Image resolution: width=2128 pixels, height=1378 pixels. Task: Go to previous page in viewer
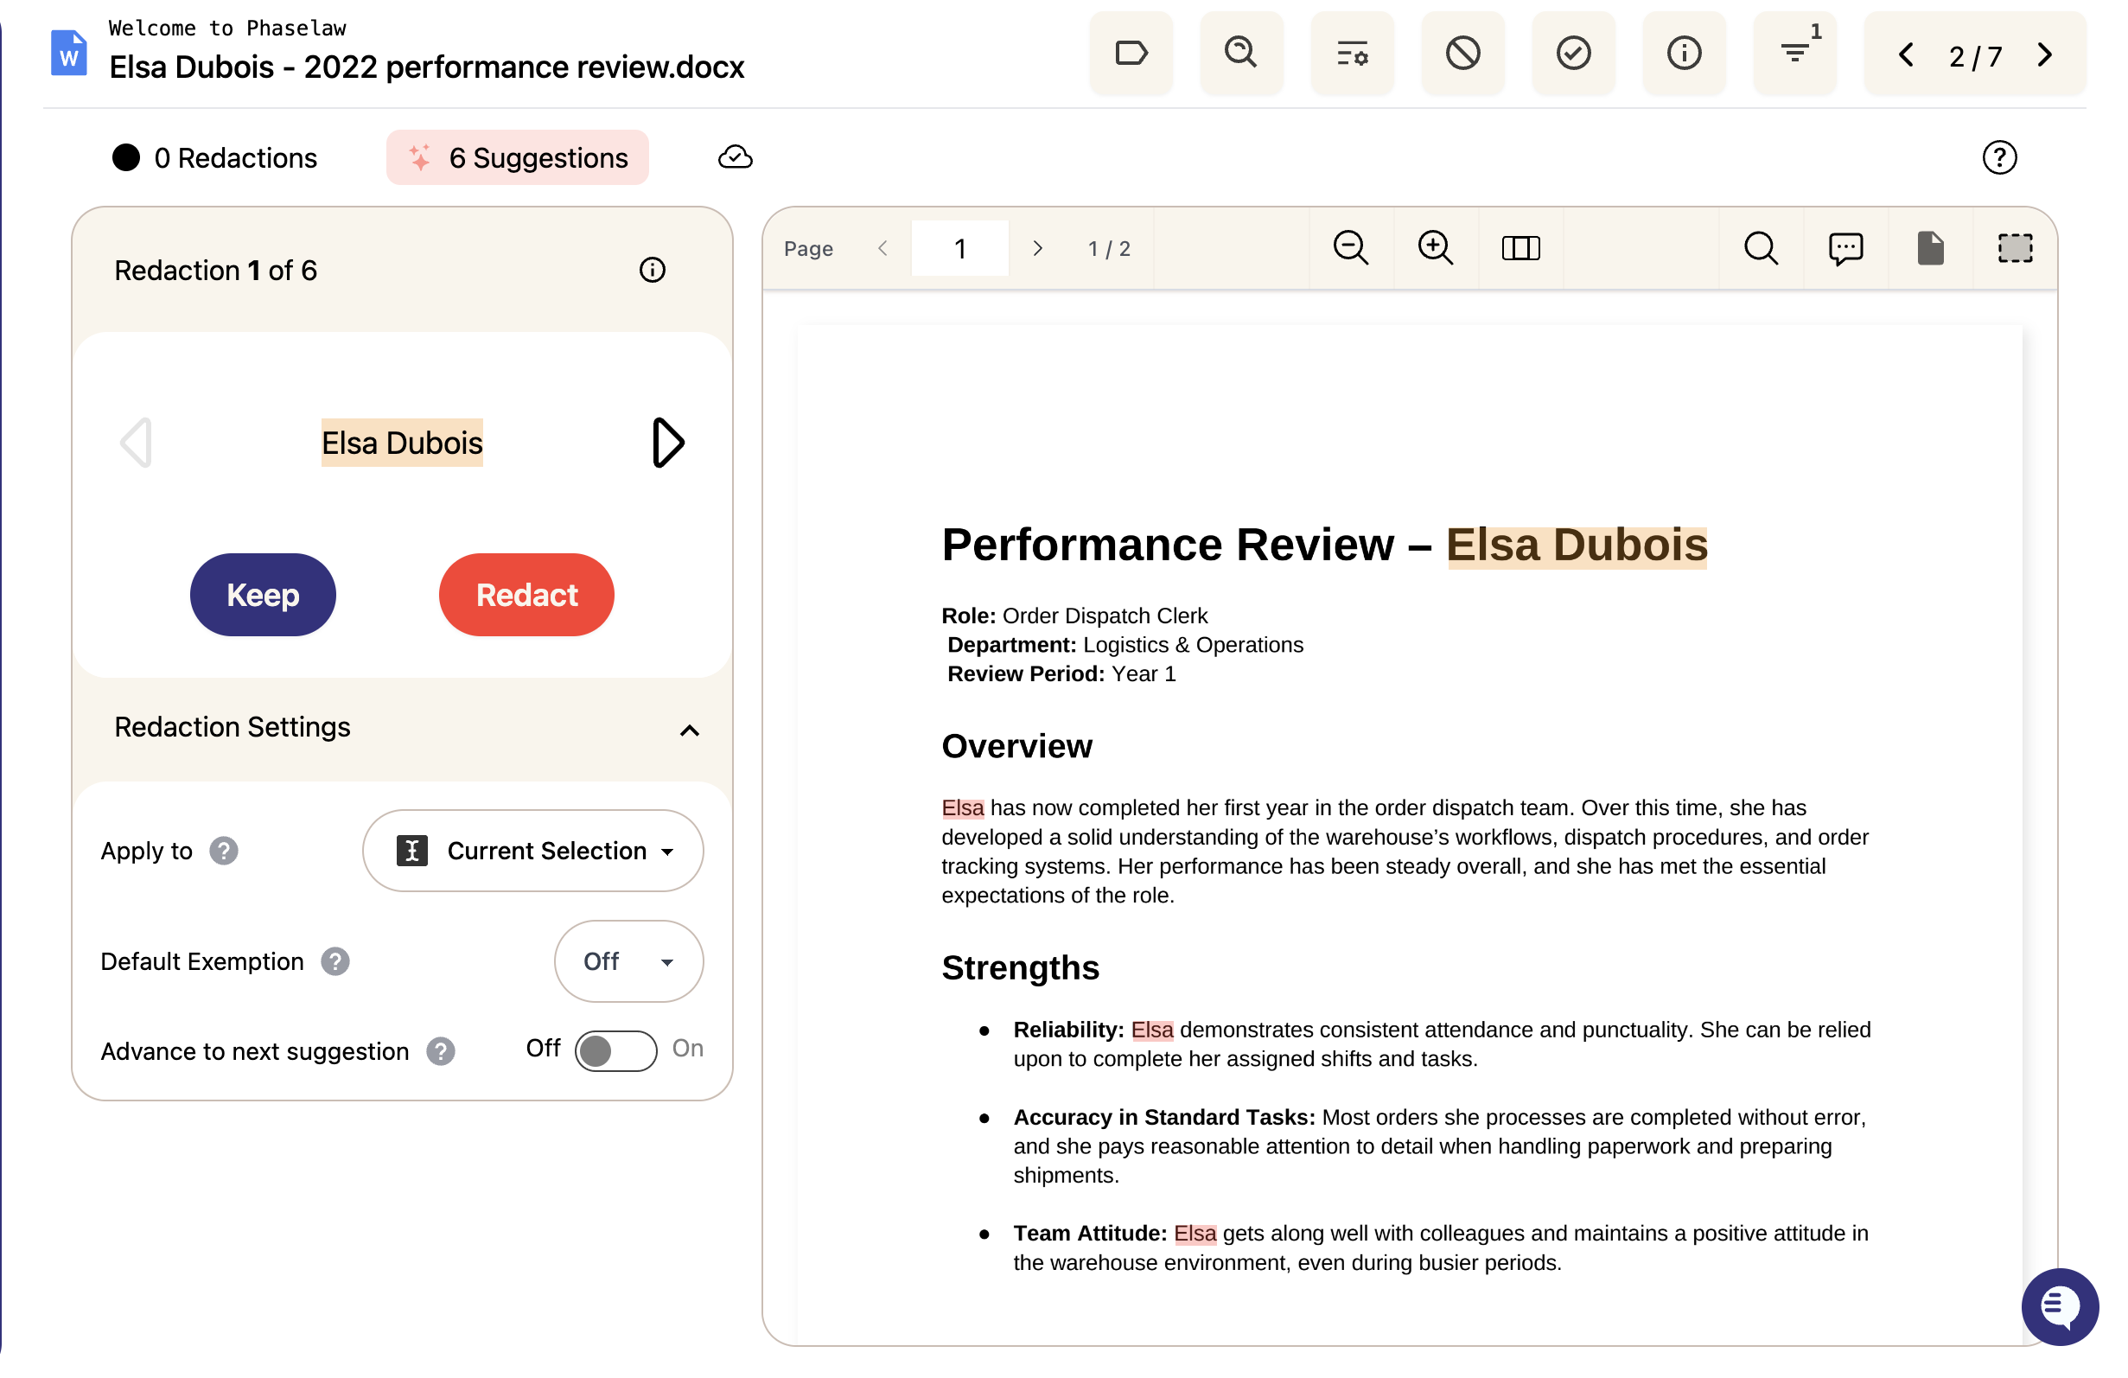pos(882,248)
